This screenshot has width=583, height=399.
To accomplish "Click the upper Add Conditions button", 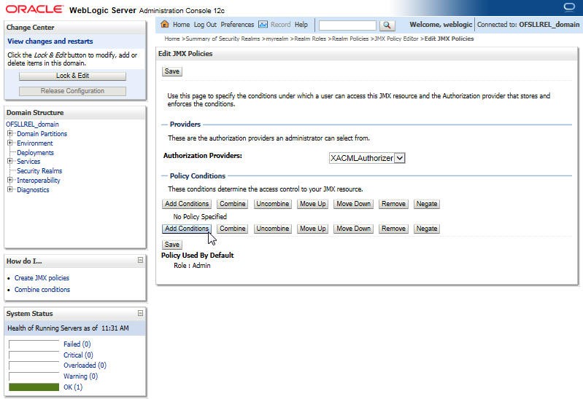I will 187,204.
